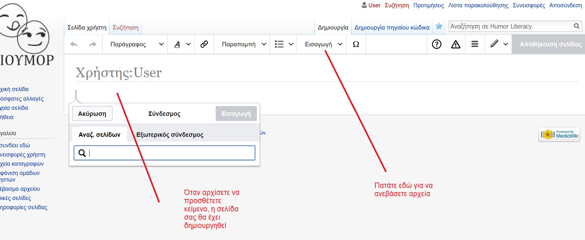The image size is (585, 240).
Task: Focus the Αναζήτηση σε Humor Literacy field
Action: [x=511, y=26]
